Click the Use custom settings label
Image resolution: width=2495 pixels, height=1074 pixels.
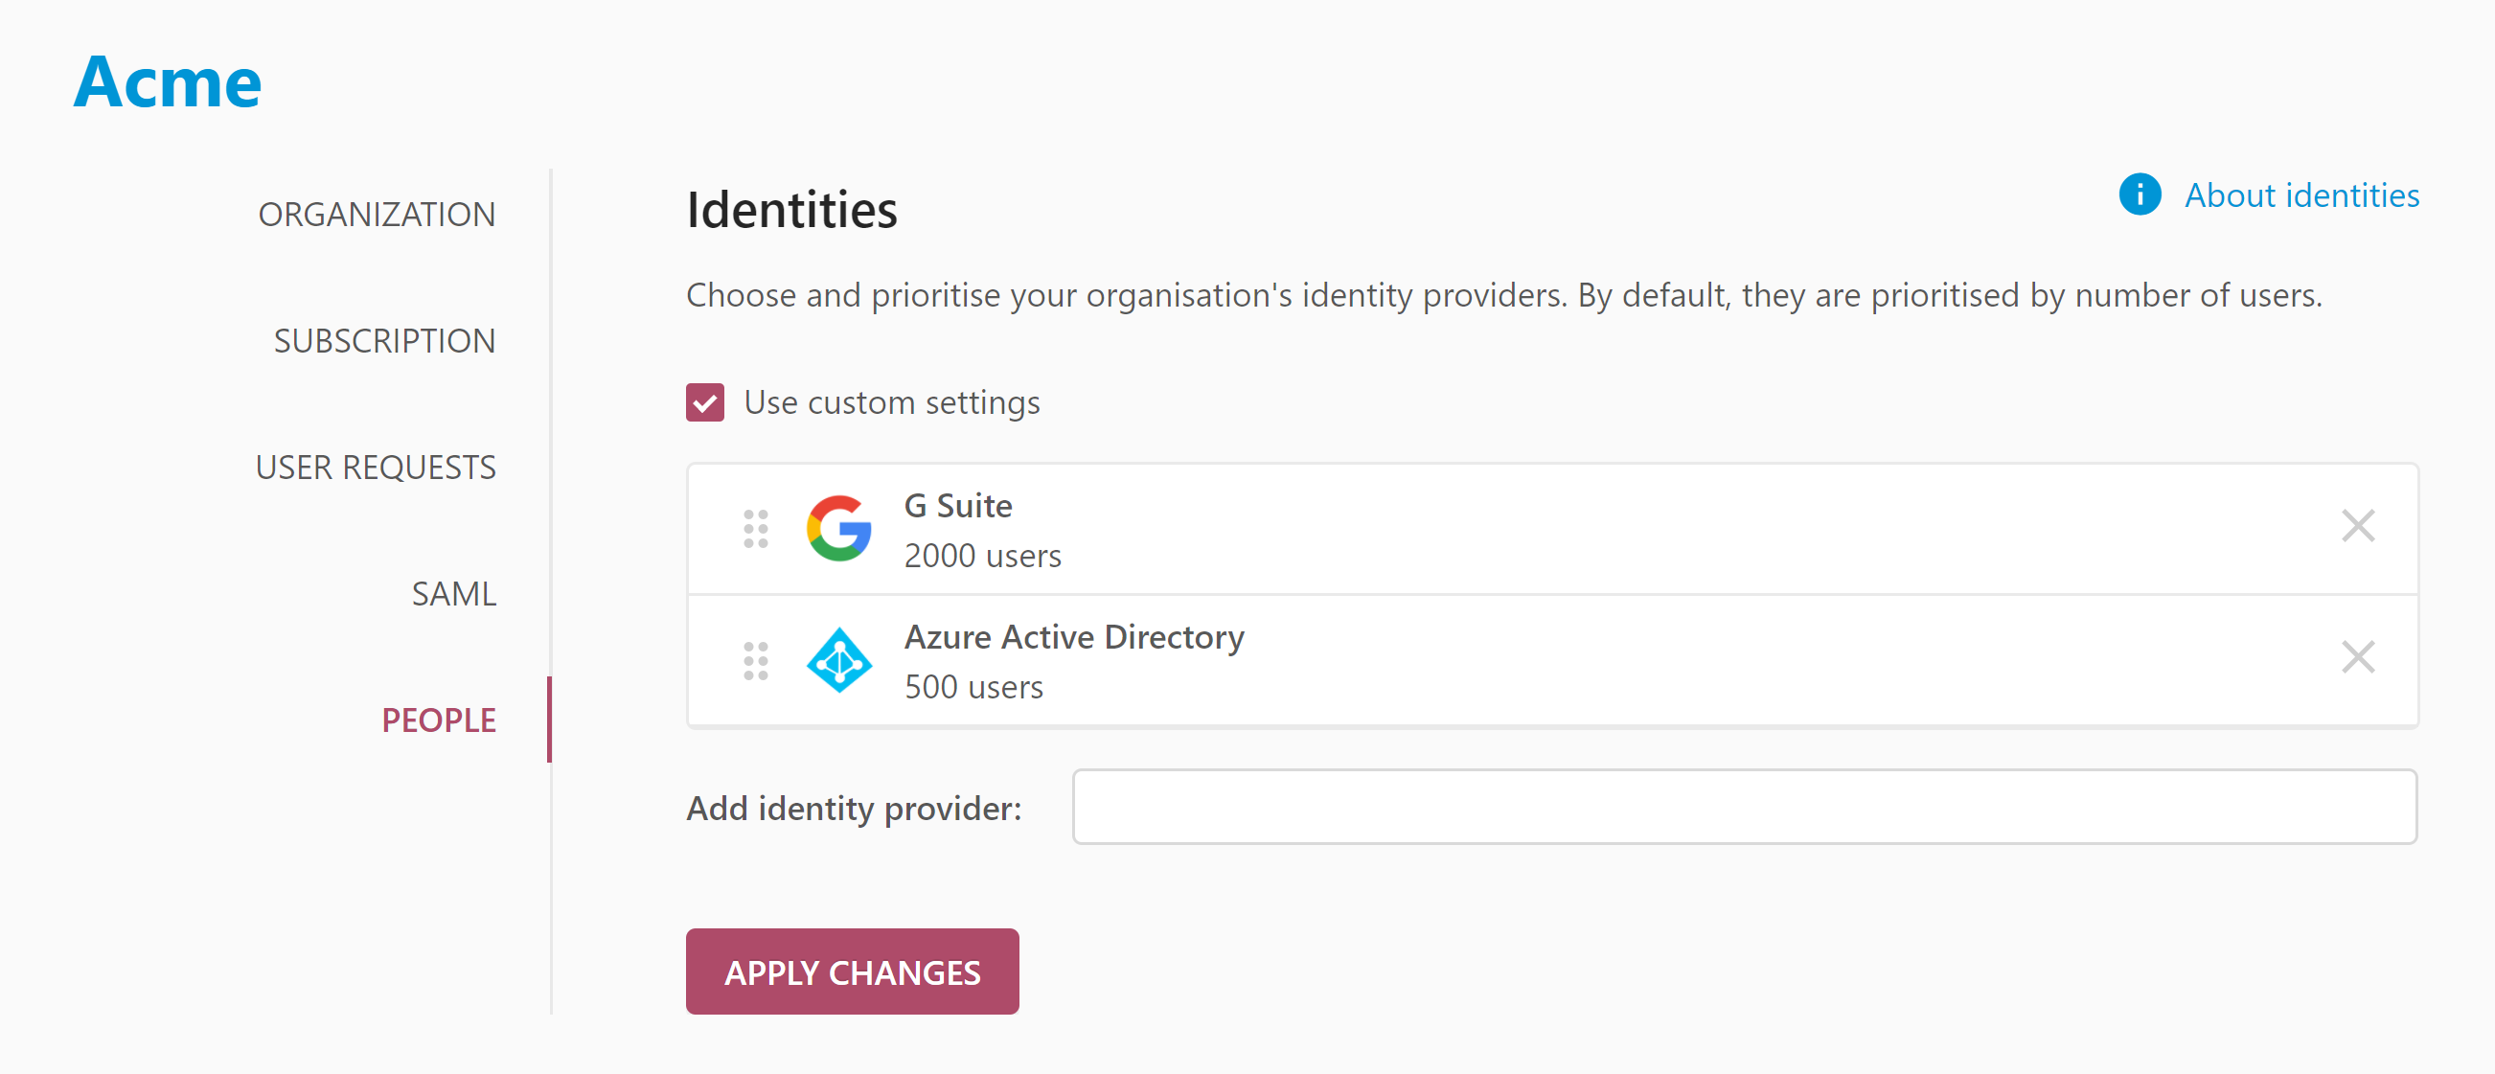[891, 401]
